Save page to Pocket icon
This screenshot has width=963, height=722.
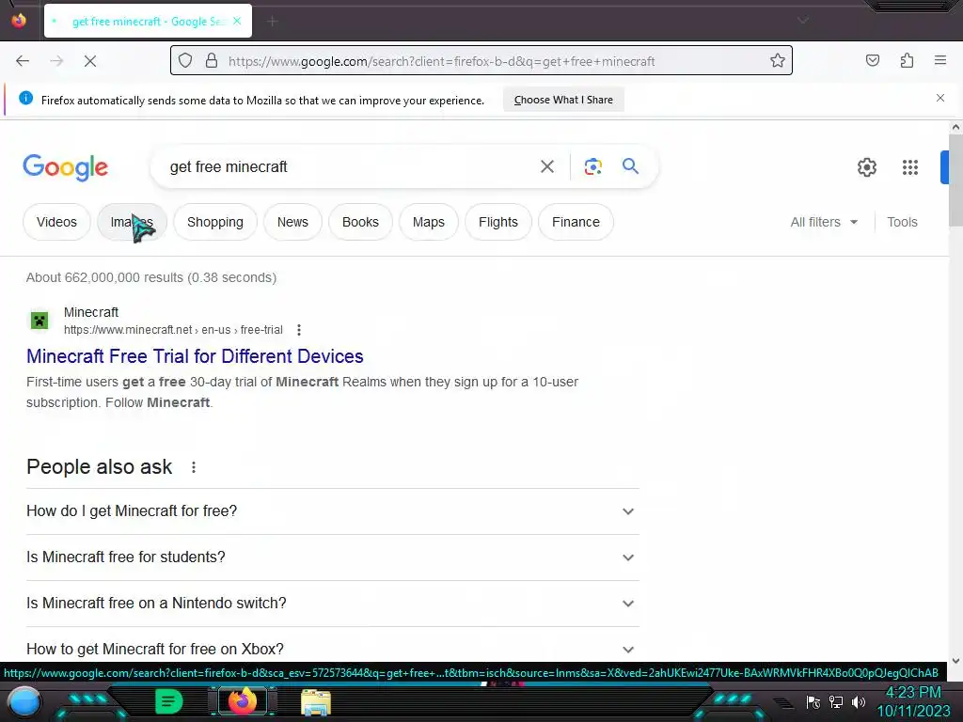(x=872, y=60)
